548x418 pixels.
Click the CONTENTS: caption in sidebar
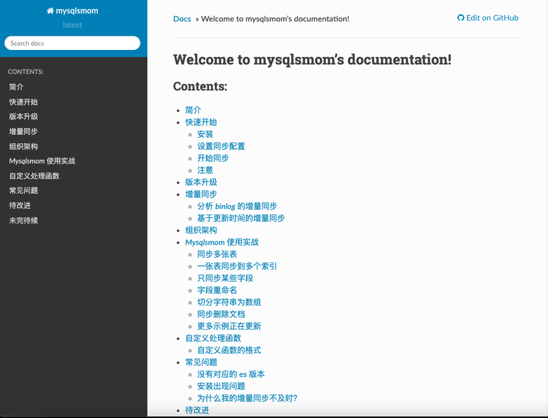(25, 72)
